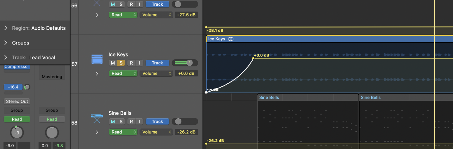Click track 56 volume slider
Viewport: 453px width, 149px height.
click(185, 4)
